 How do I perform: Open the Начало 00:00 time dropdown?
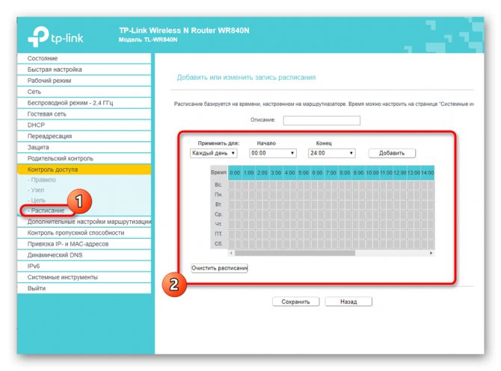click(x=272, y=153)
